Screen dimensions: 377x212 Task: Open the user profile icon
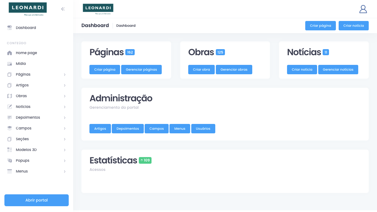[x=363, y=9]
